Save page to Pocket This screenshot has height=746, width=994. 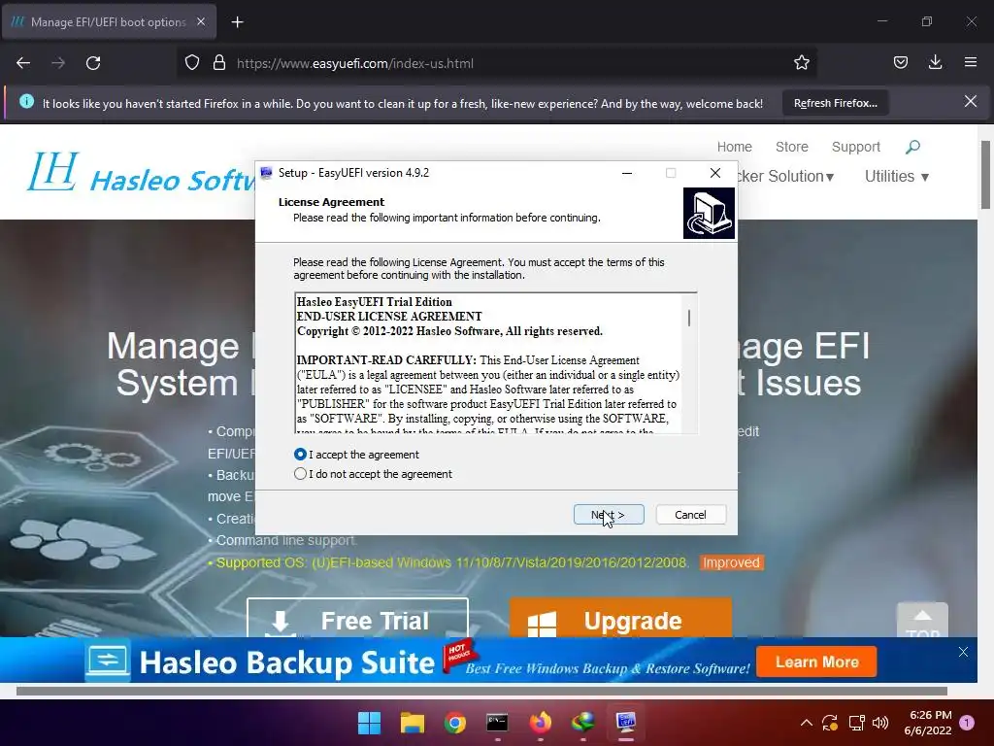[x=901, y=63]
